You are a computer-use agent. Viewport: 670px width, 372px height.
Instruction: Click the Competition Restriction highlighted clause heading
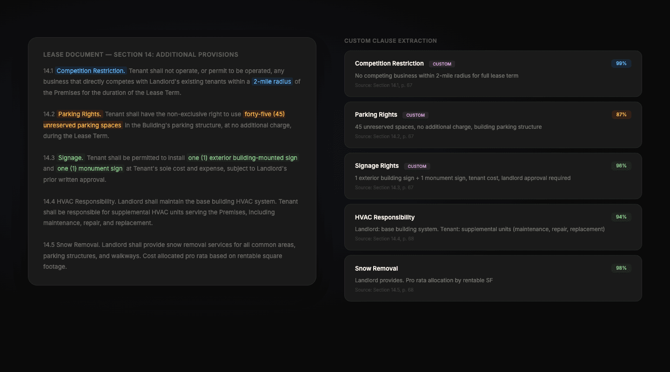click(91, 71)
